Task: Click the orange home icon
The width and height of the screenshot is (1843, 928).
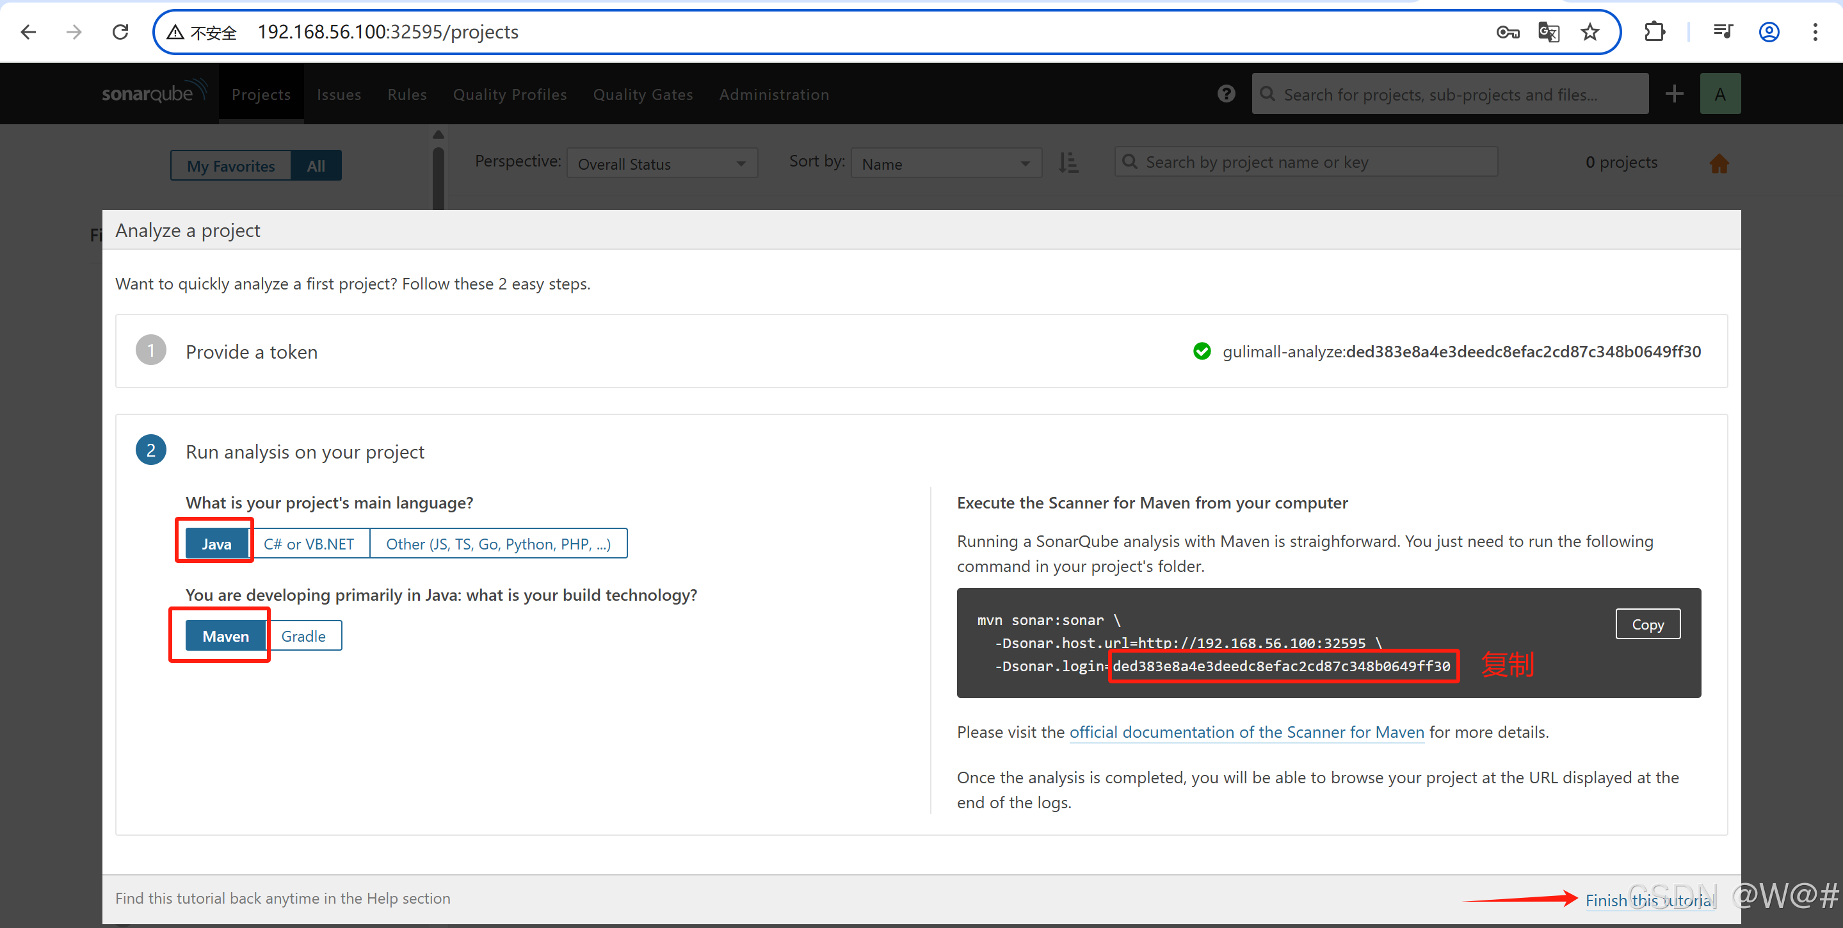Action: pyautogui.click(x=1719, y=164)
